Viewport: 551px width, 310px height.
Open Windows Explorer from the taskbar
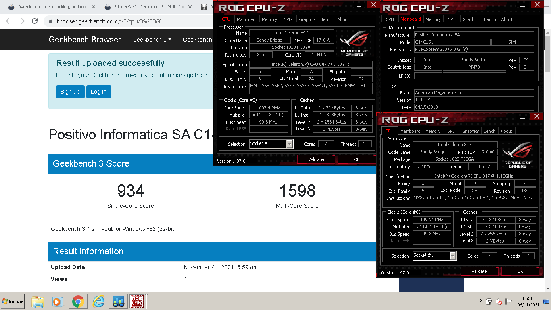(x=38, y=302)
